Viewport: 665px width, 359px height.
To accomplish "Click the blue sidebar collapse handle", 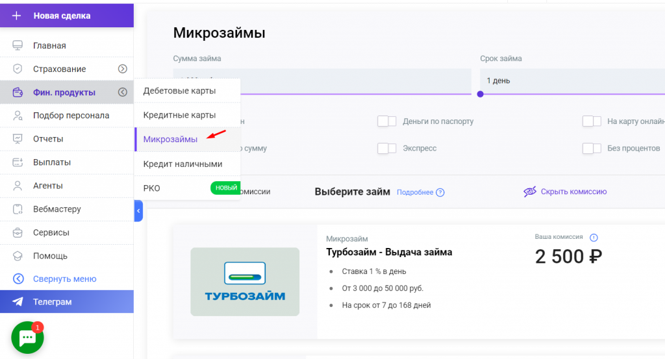I will [x=138, y=210].
